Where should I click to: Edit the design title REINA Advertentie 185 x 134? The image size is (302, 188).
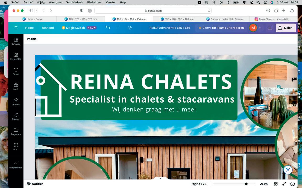point(170,28)
